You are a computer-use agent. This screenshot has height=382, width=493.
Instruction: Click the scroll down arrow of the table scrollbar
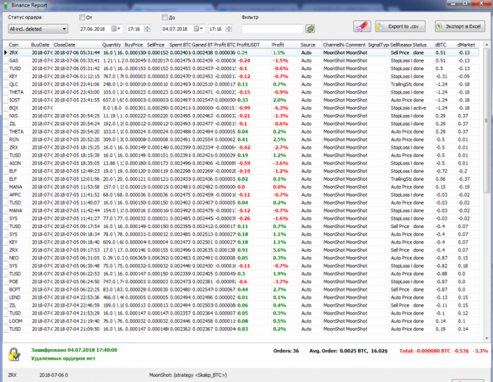click(x=487, y=338)
